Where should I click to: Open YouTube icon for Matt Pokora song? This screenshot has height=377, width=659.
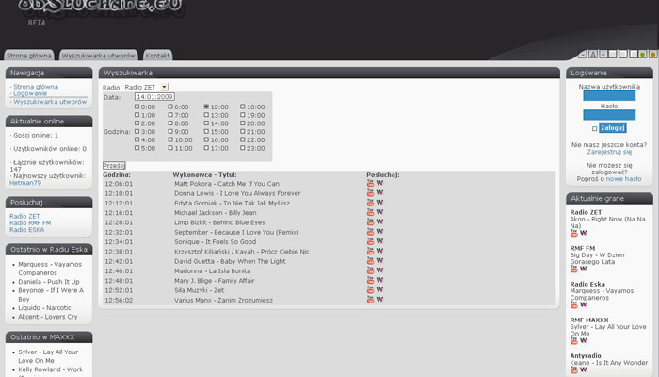point(370,184)
